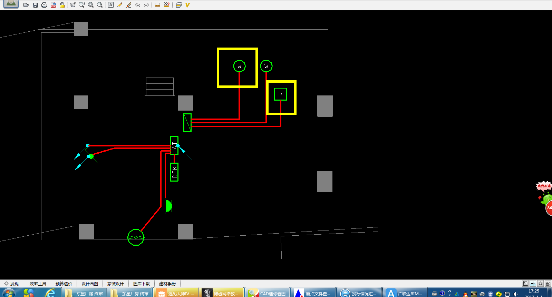Select the pan hand tool
552x297 pixels.
[73, 5]
